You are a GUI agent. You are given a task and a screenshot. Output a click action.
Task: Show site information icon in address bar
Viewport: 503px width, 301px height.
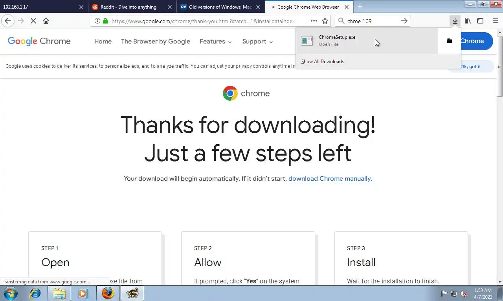[97, 21]
